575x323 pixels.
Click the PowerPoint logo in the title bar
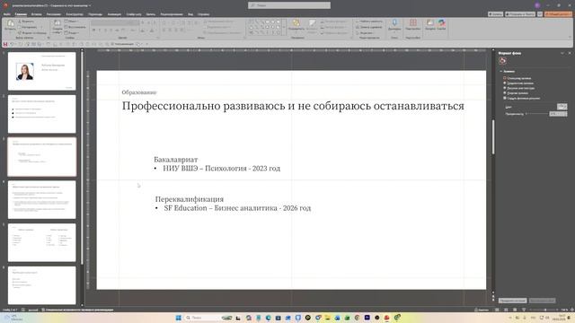(5, 5)
